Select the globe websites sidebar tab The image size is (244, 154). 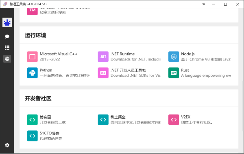tap(7, 59)
